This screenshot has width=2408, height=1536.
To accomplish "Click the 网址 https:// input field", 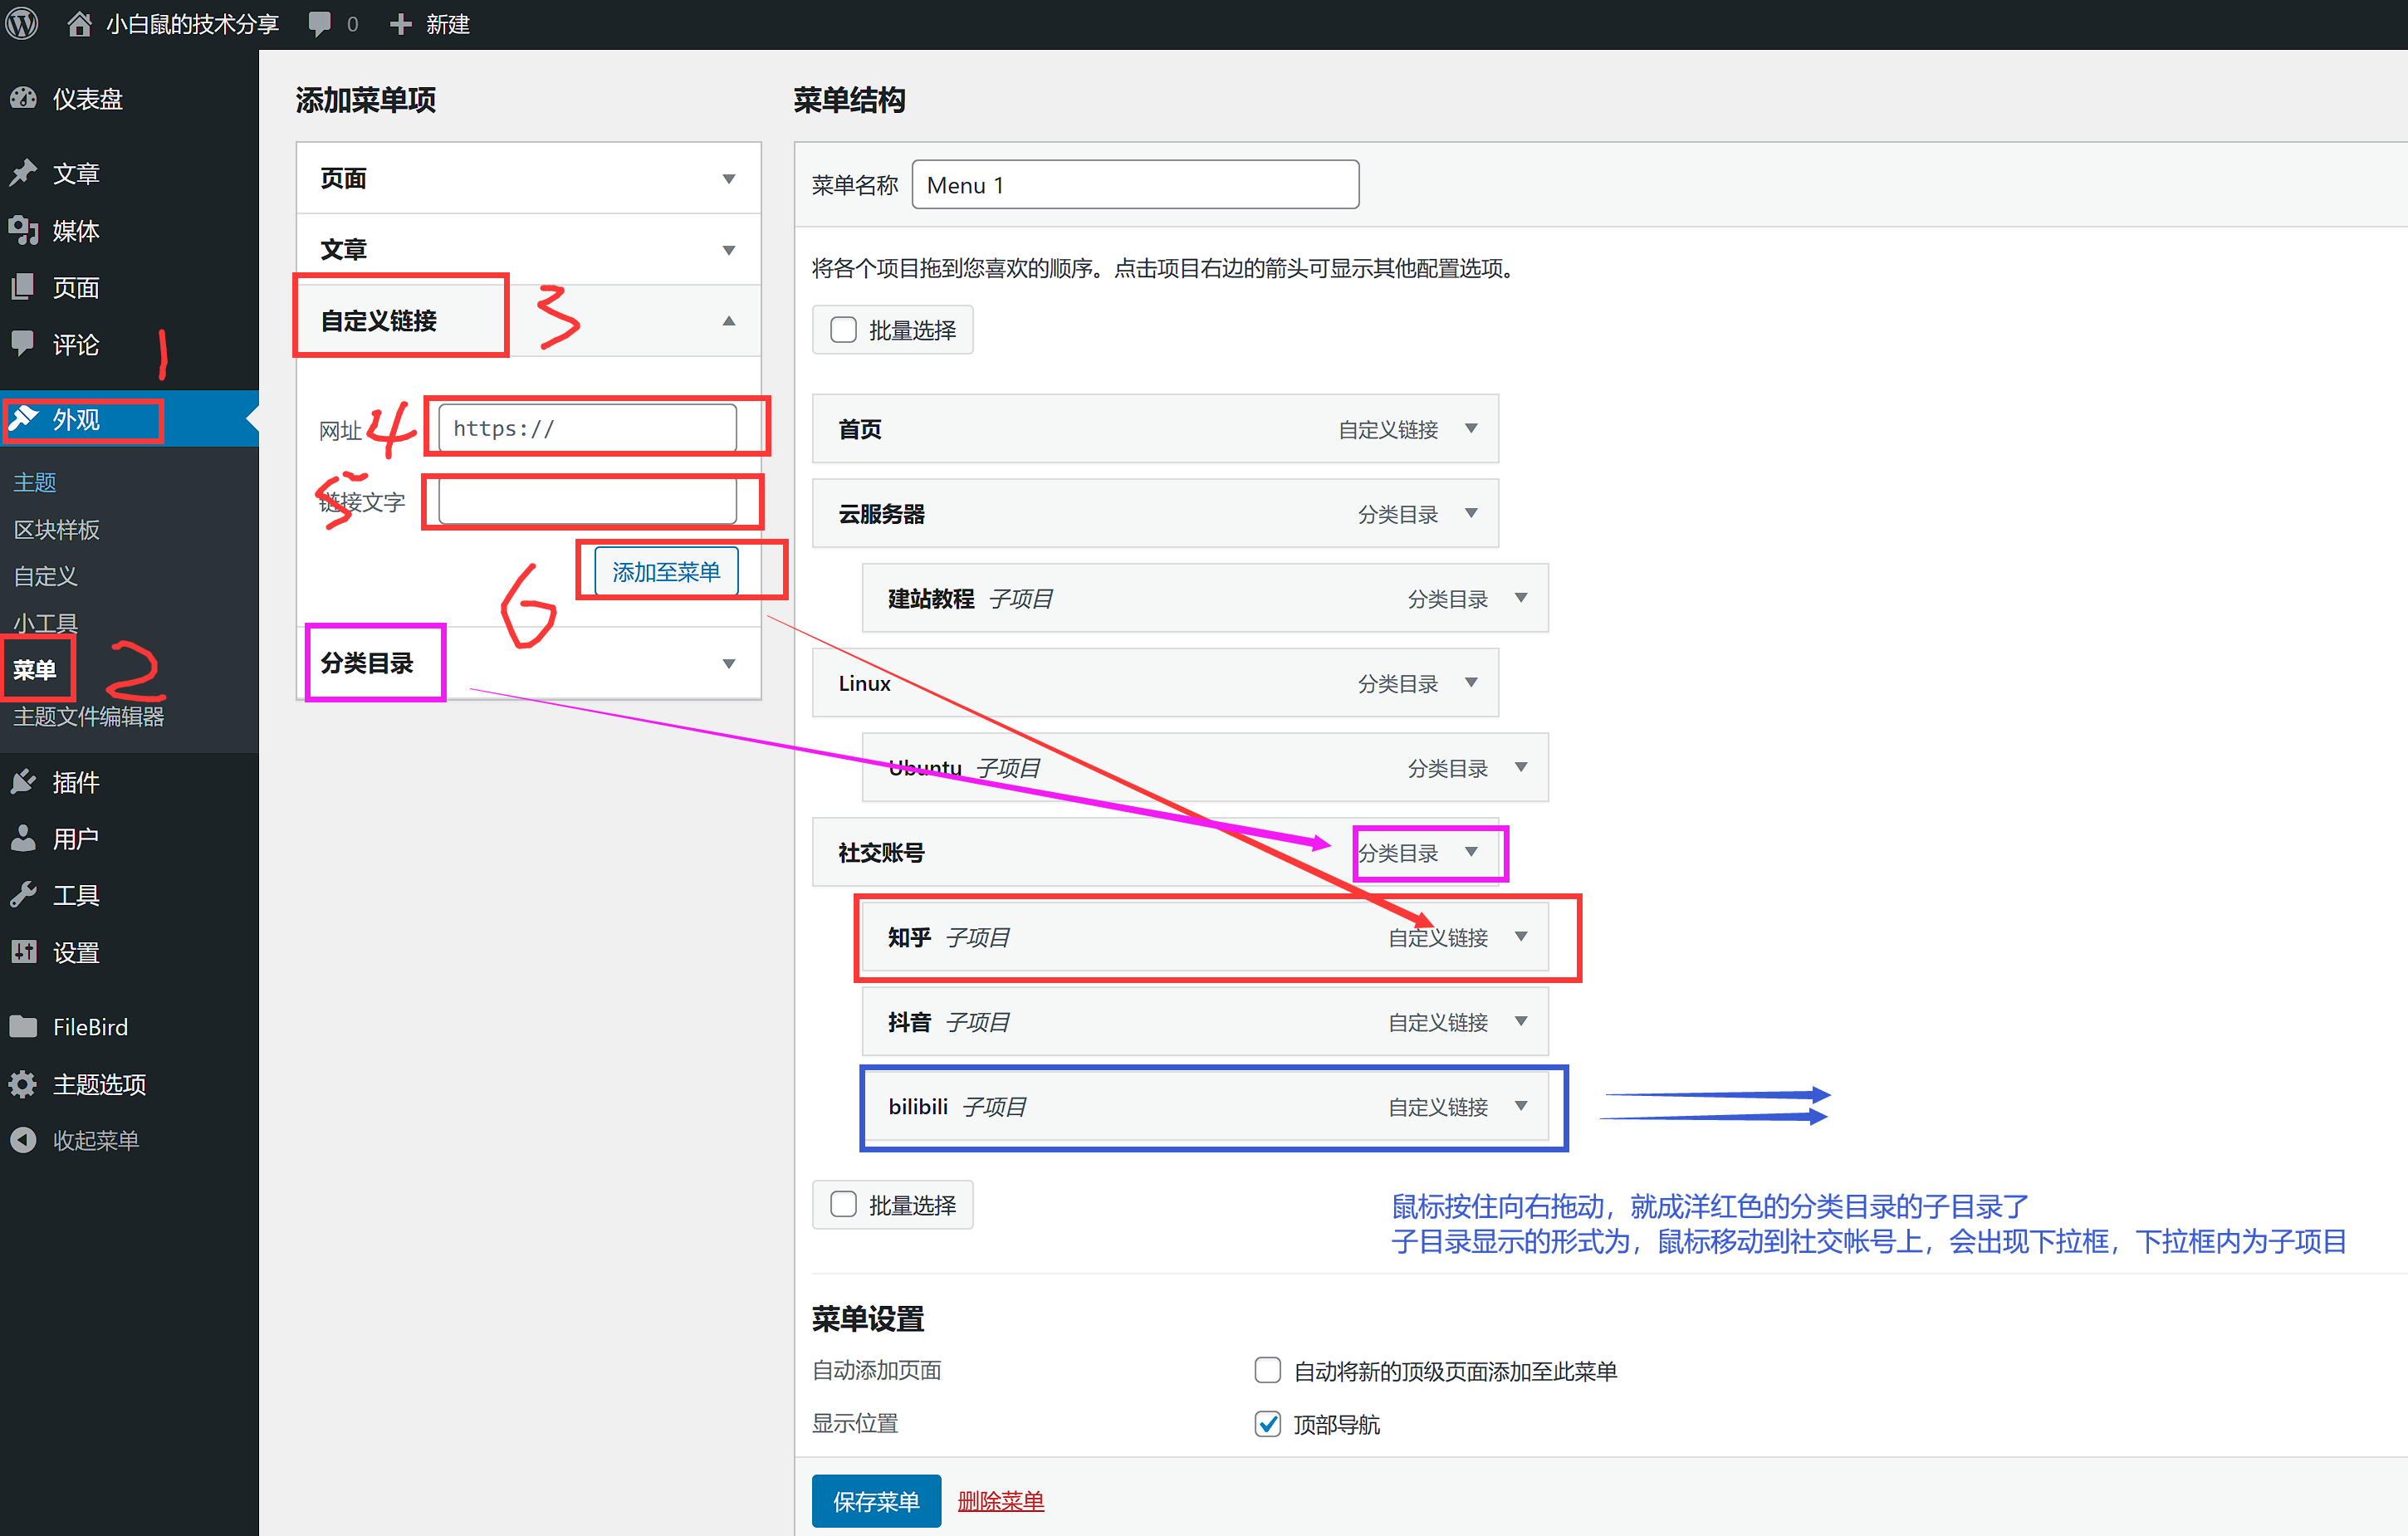I will point(587,428).
